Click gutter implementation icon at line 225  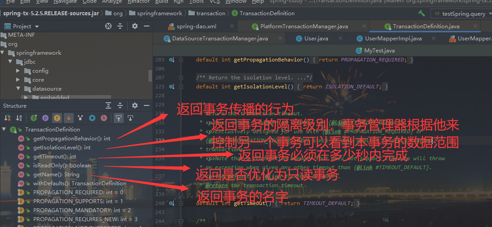(x=171, y=87)
